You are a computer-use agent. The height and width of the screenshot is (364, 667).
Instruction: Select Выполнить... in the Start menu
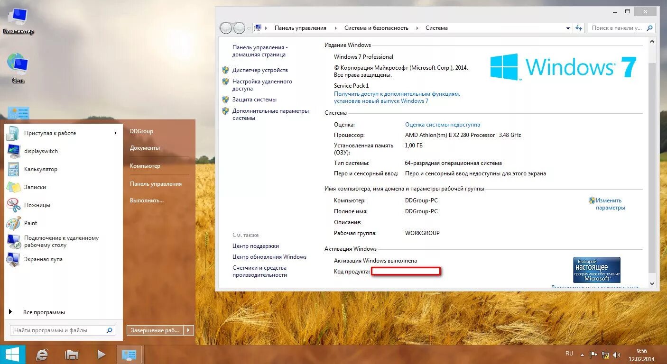[x=147, y=200]
